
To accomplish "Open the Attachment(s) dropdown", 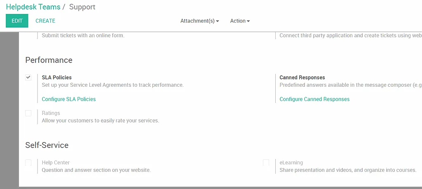I will click(x=199, y=21).
